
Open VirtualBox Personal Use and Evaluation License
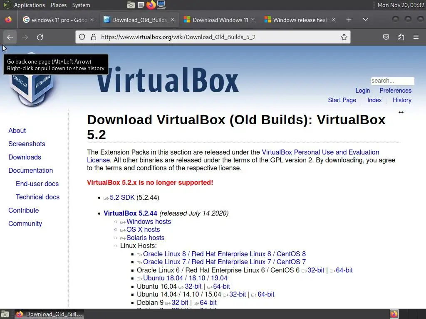[x=320, y=152]
